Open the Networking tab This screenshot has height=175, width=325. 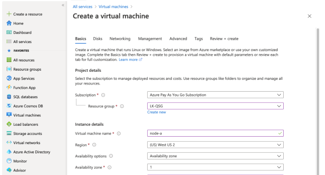coord(120,39)
